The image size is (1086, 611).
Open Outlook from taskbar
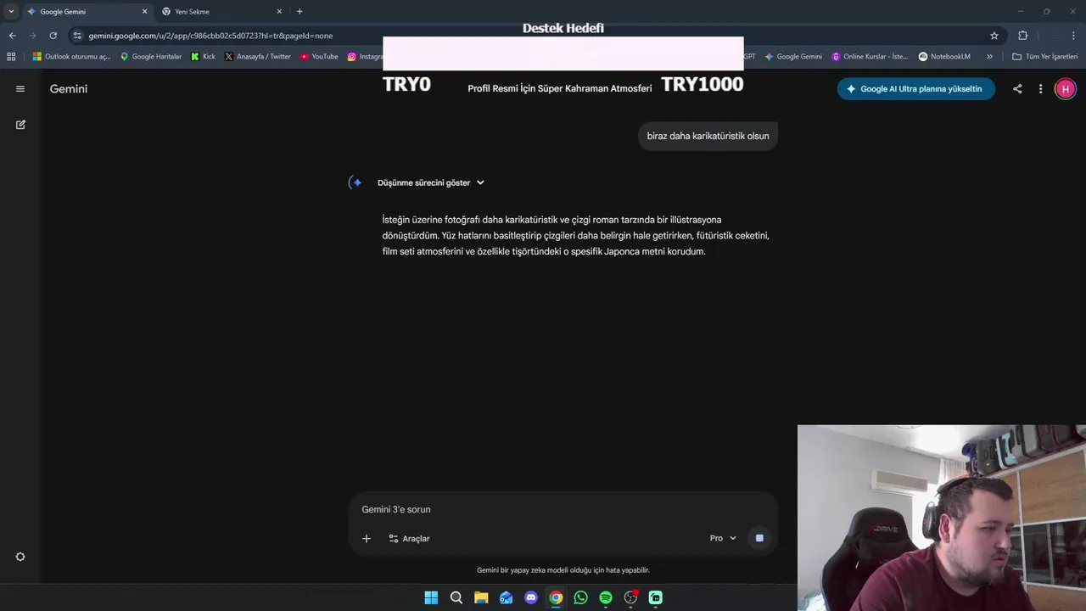507,597
